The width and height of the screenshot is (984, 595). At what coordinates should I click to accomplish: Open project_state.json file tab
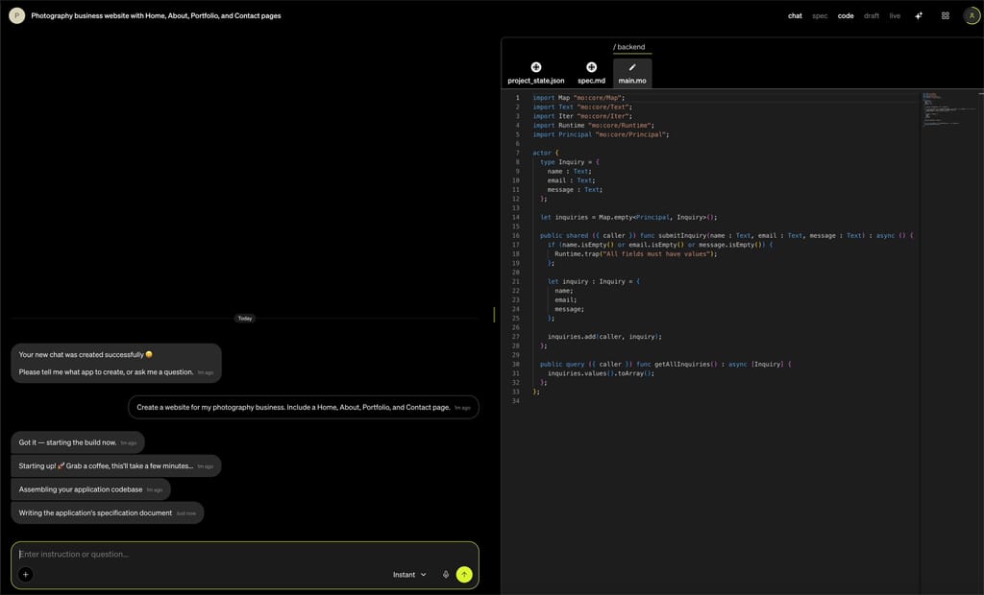pos(536,74)
